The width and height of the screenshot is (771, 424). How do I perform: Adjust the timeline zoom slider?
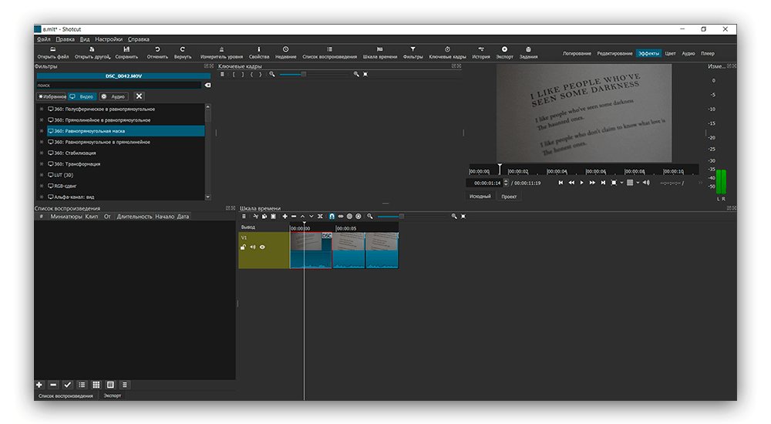[401, 217]
